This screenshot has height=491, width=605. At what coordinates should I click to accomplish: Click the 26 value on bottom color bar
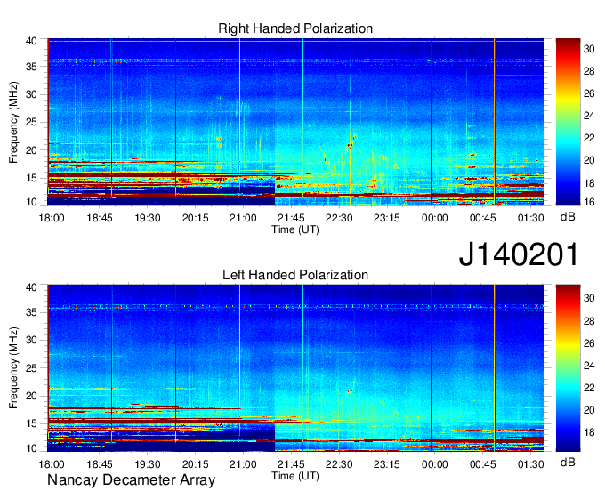590,343
